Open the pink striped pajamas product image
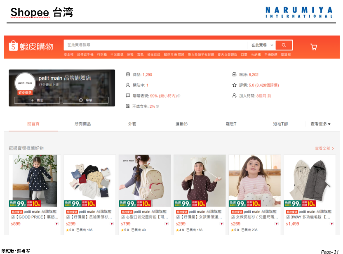Viewport: 343px width, 254px height. (255, 180)
